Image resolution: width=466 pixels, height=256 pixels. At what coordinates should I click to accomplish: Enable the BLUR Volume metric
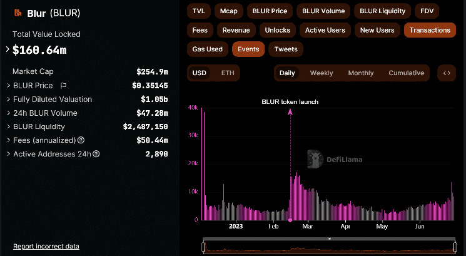[323, 11]
